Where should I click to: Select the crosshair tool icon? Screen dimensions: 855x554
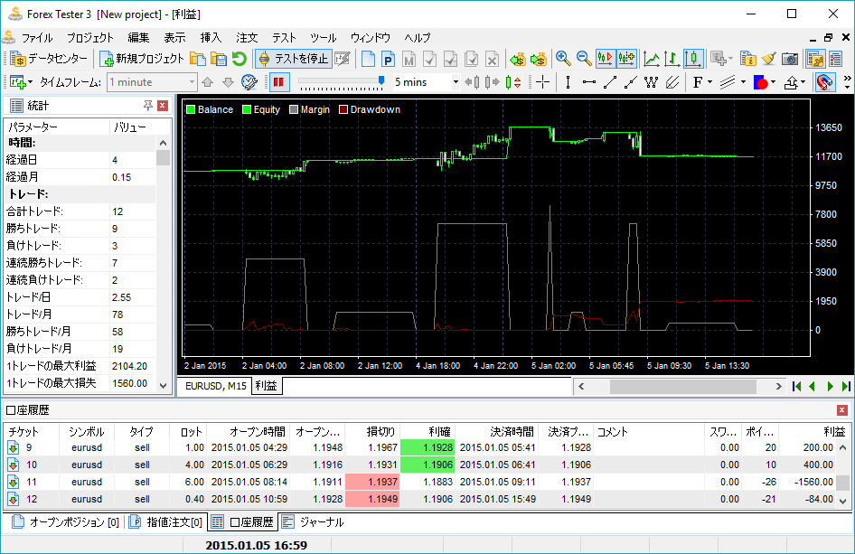542,82
